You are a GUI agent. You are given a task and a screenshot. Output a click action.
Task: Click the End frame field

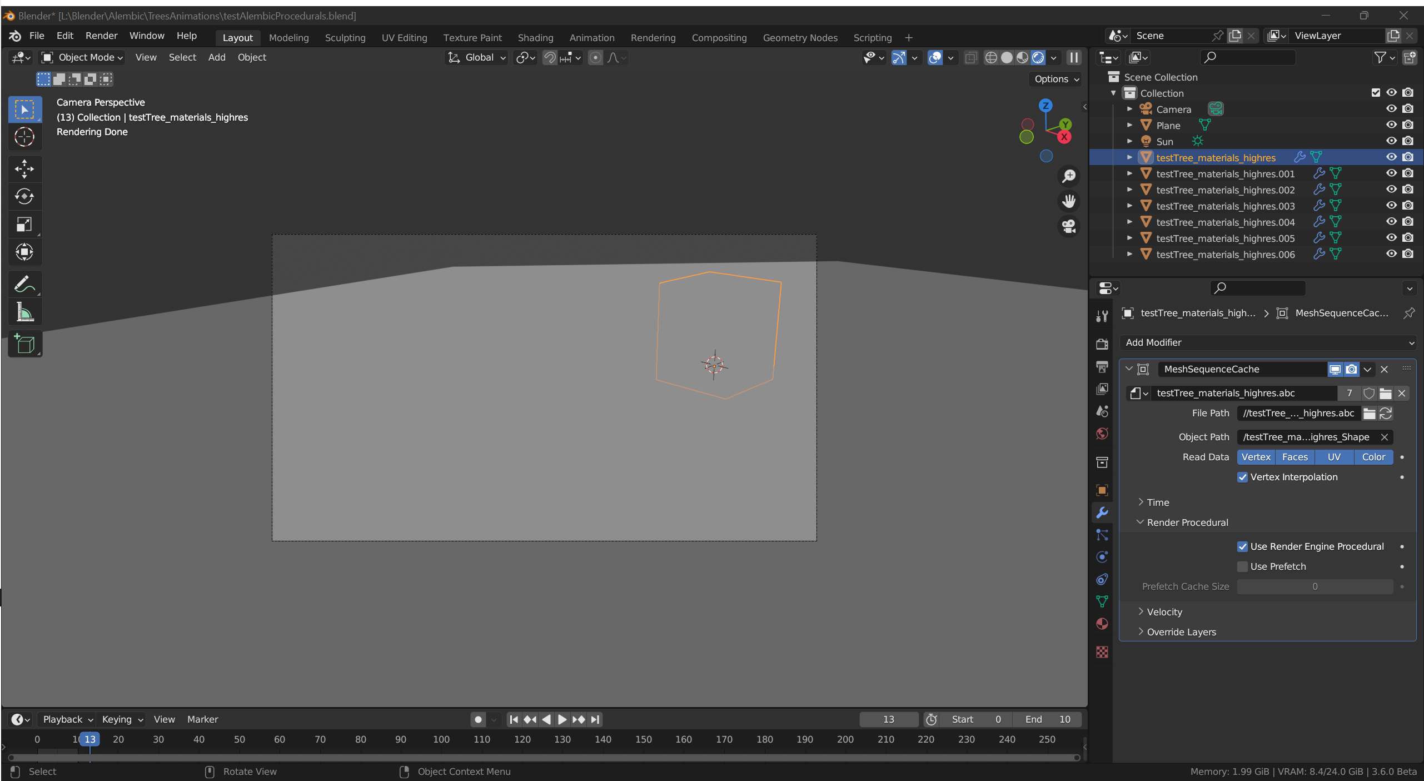tap(1047, 719)
